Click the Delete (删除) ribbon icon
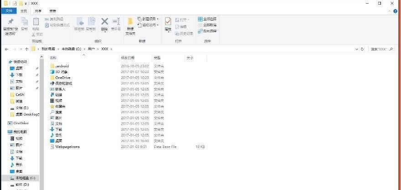Image resolution: width=401 pixels, height=190 pixels. [x=104, y=24]
